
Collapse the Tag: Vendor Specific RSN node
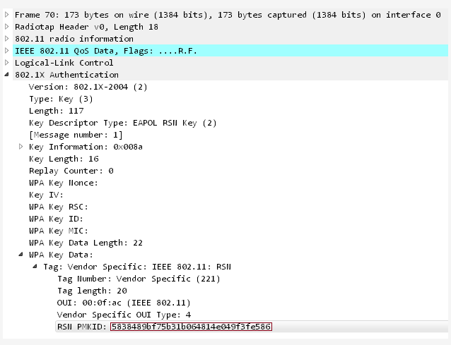[x=35, y=267]
